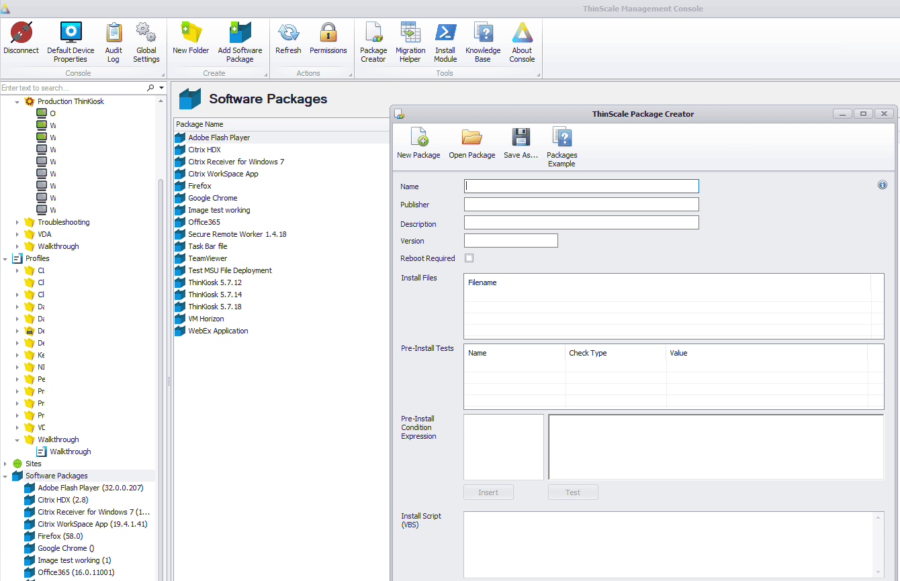Tick the Reboot Required checkbox

469,258
